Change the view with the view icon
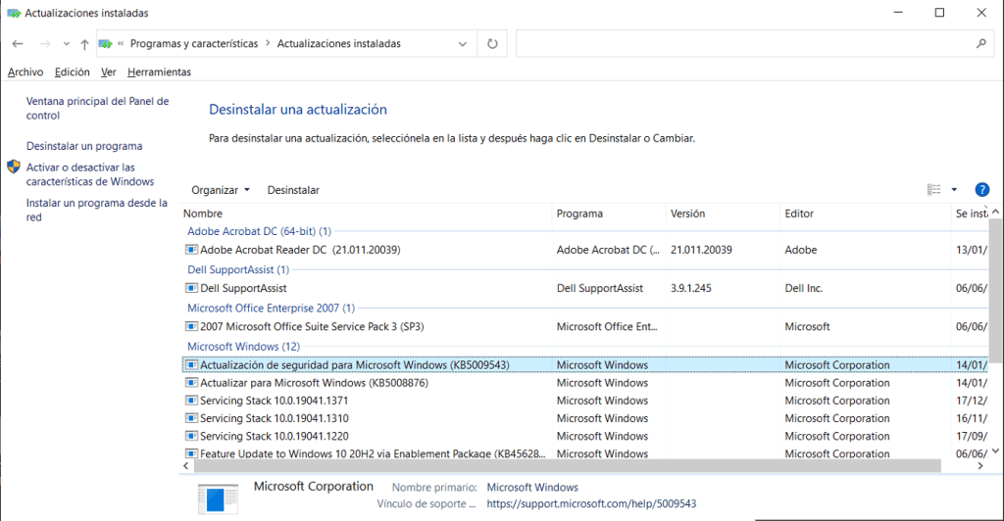 pos(934,189)
